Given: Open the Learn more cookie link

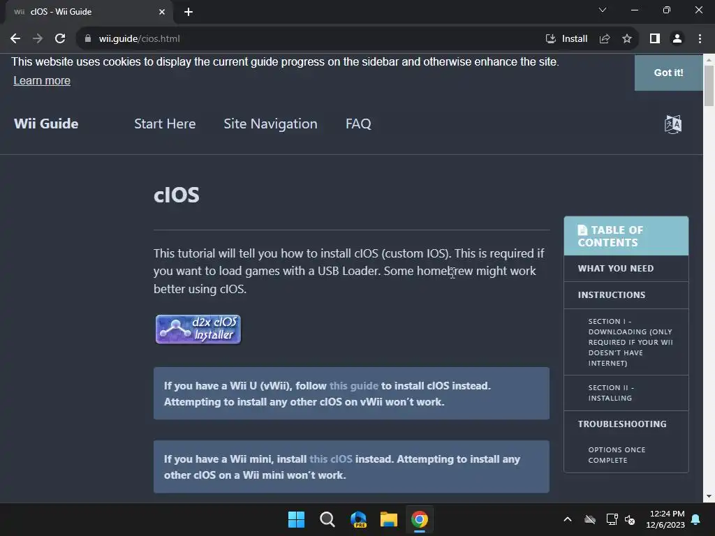Looking at the screenshot, I should pos(42,81).
